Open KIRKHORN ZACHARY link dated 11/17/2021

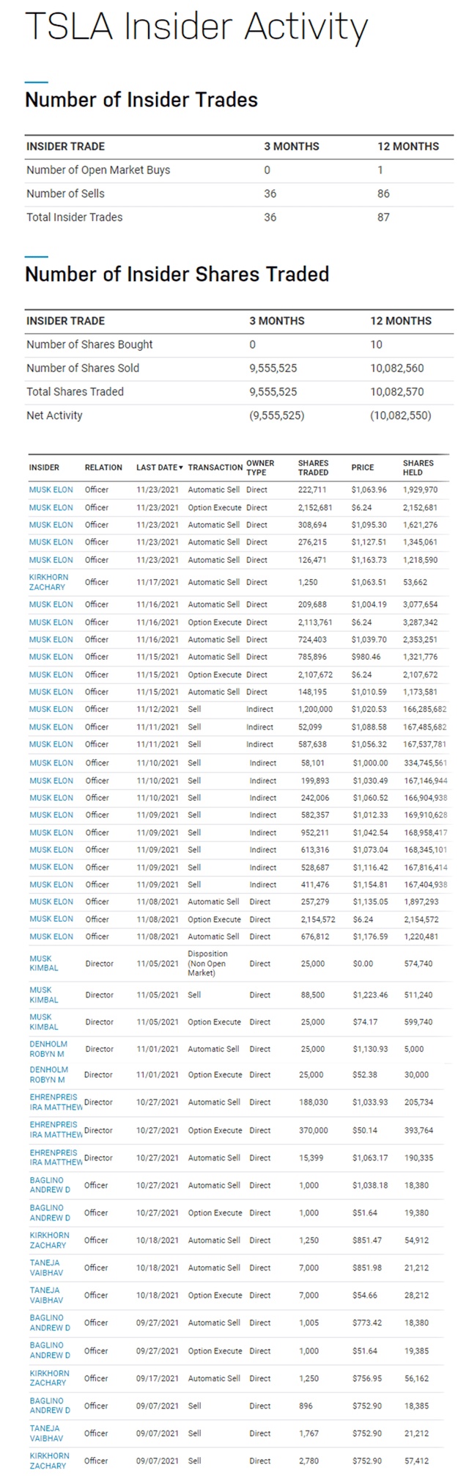(47, 582)
